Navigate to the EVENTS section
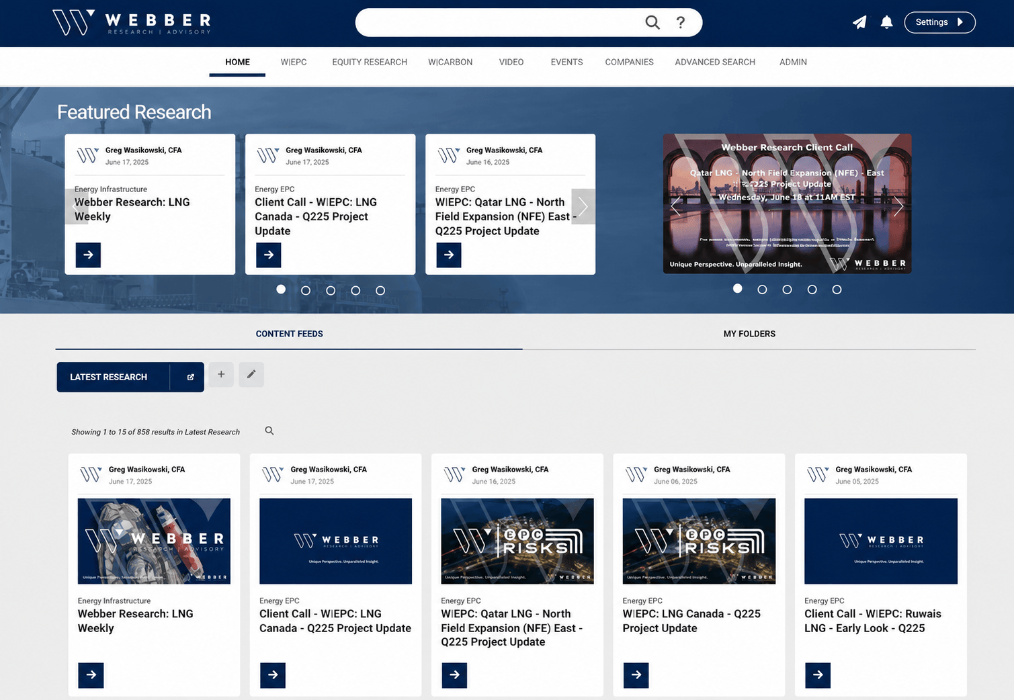Screen dimensions: 1014x700 (566, 62)
